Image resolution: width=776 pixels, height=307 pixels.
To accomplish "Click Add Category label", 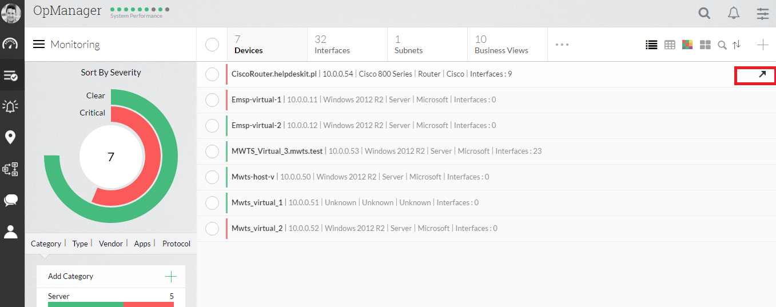I will [70, 276].
